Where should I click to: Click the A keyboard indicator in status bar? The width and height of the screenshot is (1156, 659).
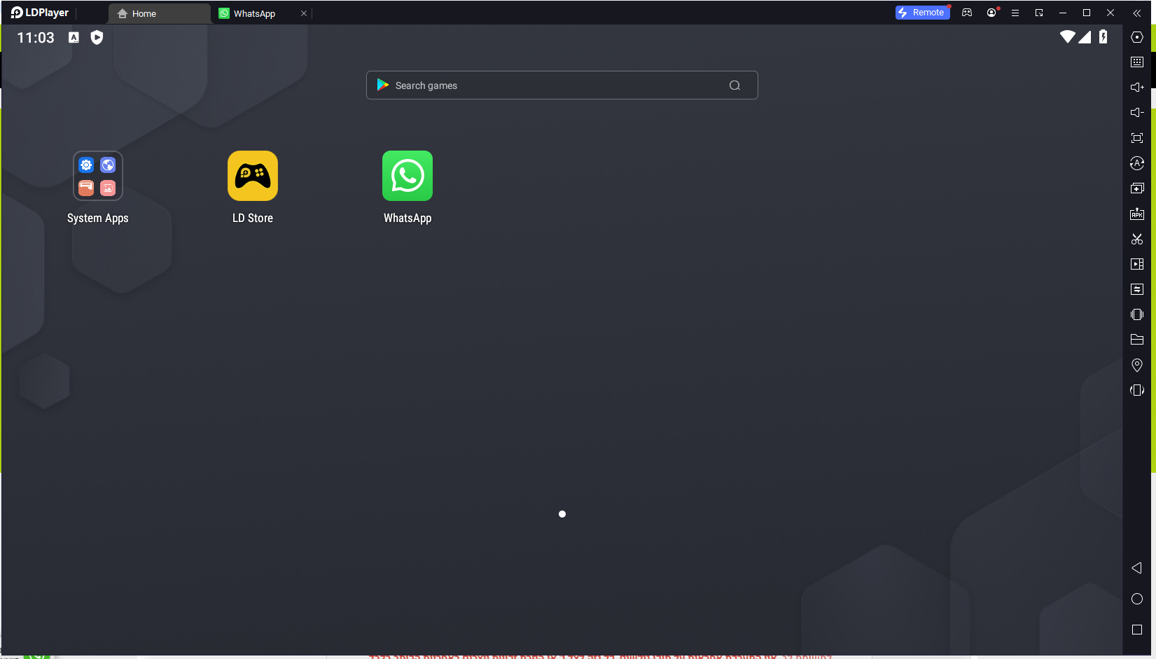(74, 38)
